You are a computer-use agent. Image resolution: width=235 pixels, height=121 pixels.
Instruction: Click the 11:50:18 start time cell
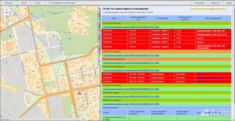[138, 31]
